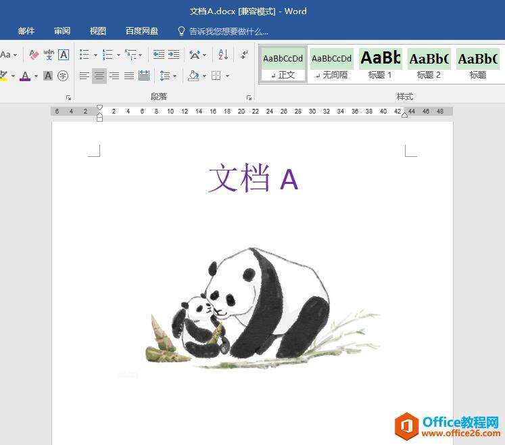Apply bulleted list formatting

coord(85,55)
